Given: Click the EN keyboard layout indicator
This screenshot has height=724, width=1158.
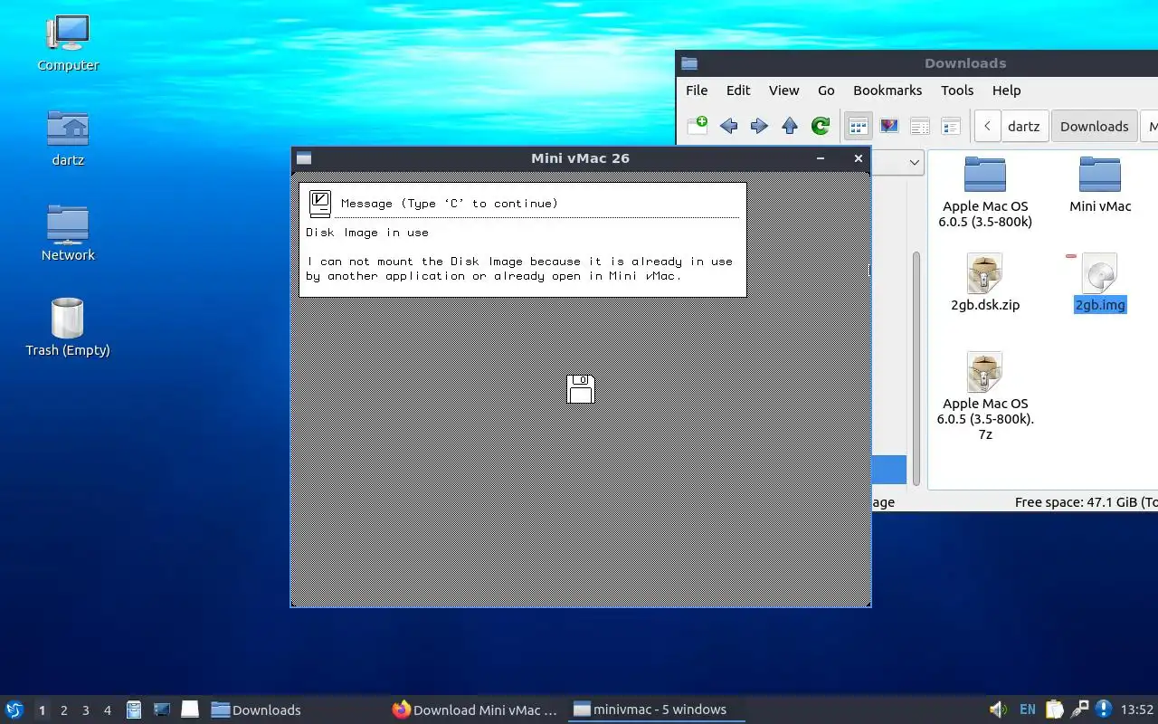Looking at the screenshot, I should point(1028,710).
